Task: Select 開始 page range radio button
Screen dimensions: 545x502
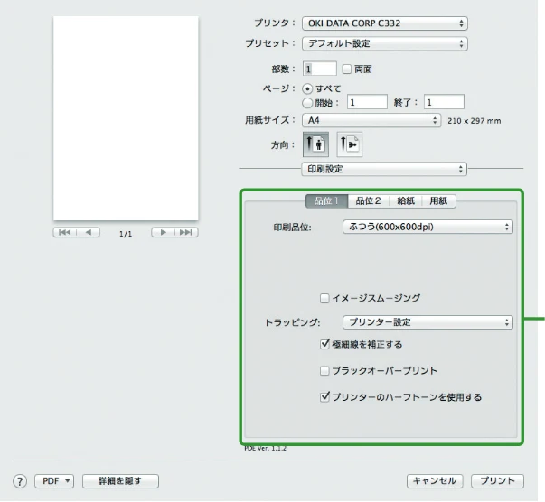Action: (x=307, y=103)
